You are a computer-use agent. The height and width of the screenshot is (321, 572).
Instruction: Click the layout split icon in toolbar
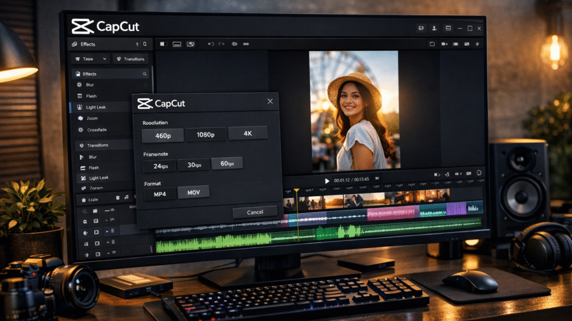pyautogui.click(x=163, y=44)
